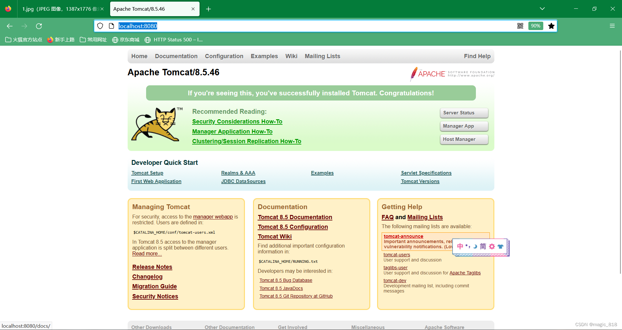Open Tomcat 8.5 Bug Database link
The image size is (622, 330).
click(286, 280)
